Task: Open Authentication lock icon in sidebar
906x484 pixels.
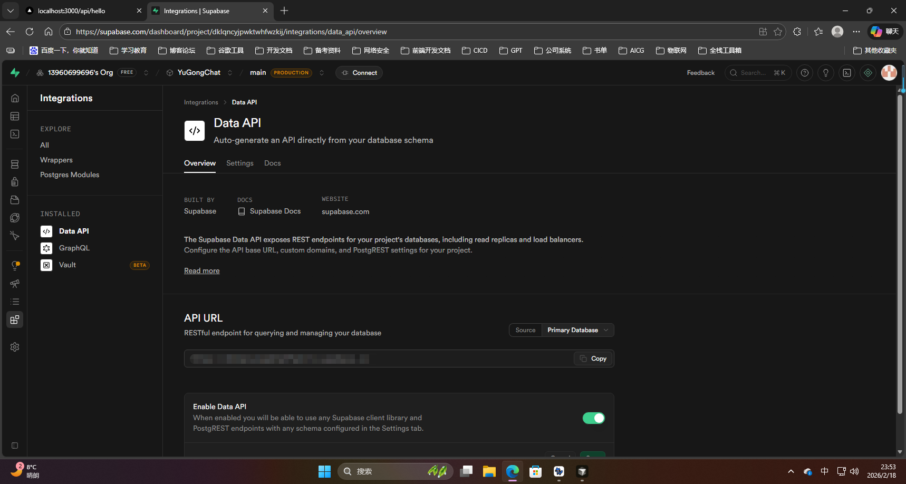Action: pos(15,182)
